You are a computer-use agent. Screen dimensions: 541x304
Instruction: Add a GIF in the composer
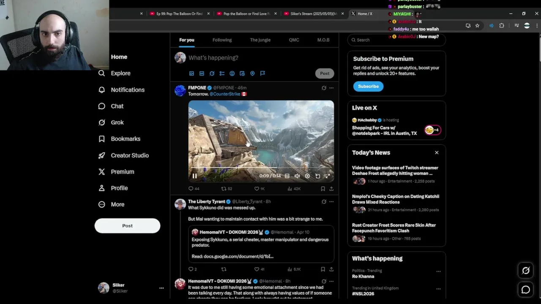pyautogui.click(x=202, y=73)
